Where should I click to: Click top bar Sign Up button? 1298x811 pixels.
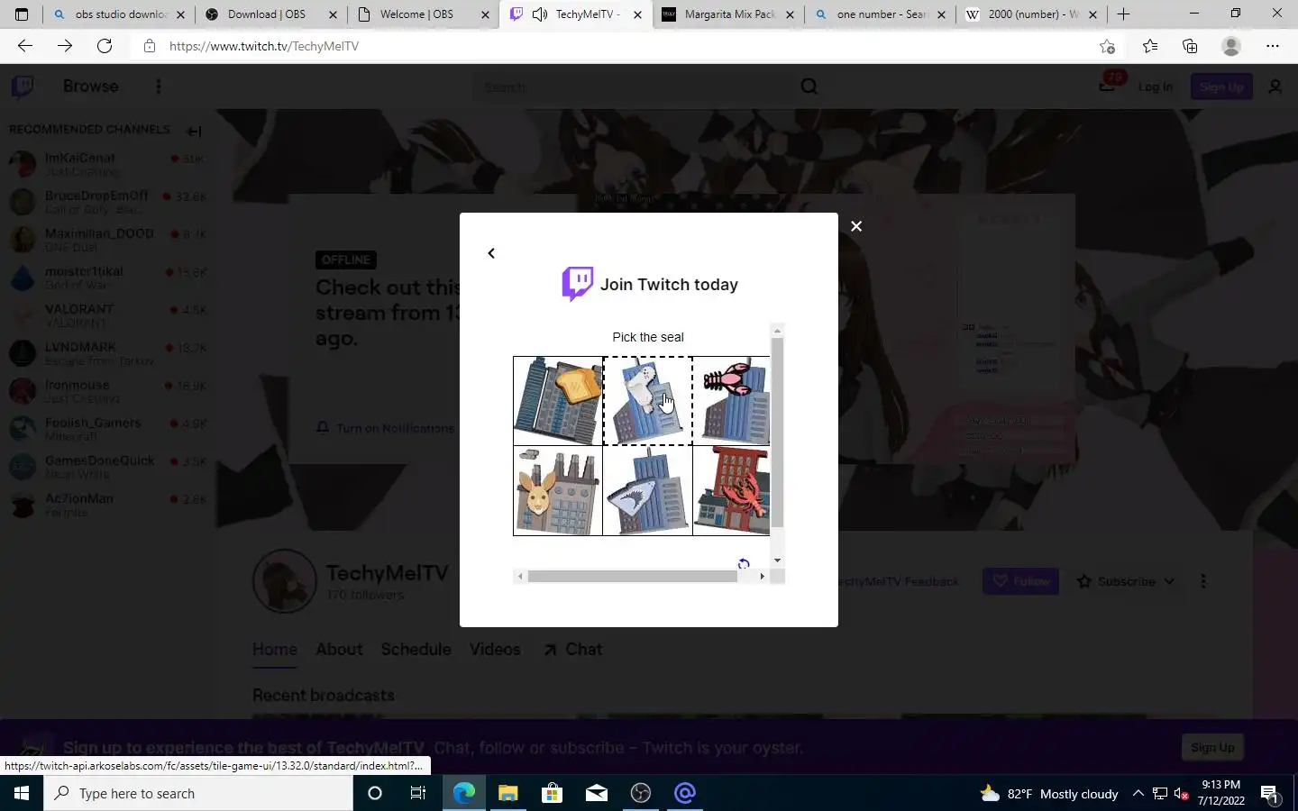click(1221, 87)
